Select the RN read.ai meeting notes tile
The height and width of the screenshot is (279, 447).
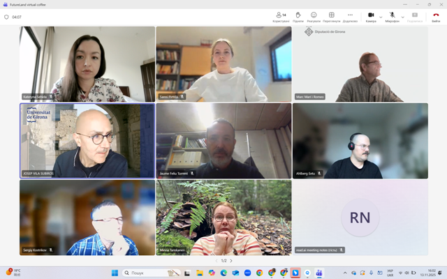[360, 218]
